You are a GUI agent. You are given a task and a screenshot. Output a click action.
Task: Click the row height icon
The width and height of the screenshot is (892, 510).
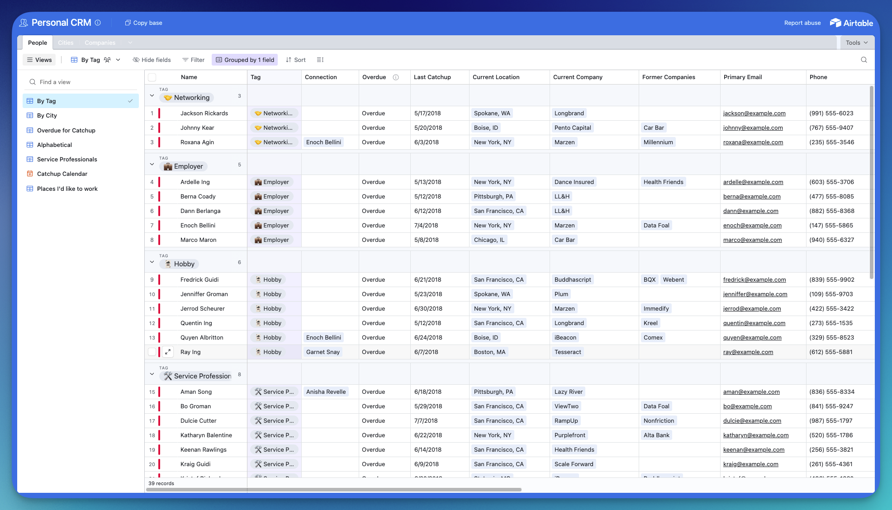[320, 60]
